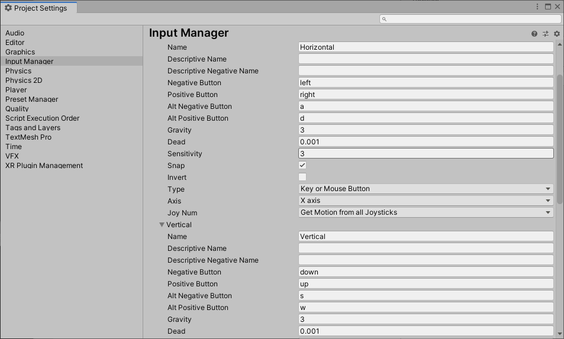Click Alt Negative Button field containing s
Viewport: 564px width, 339px height.
pos(426,296)
